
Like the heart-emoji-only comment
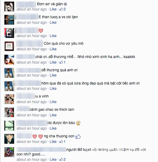pos(53,36)
